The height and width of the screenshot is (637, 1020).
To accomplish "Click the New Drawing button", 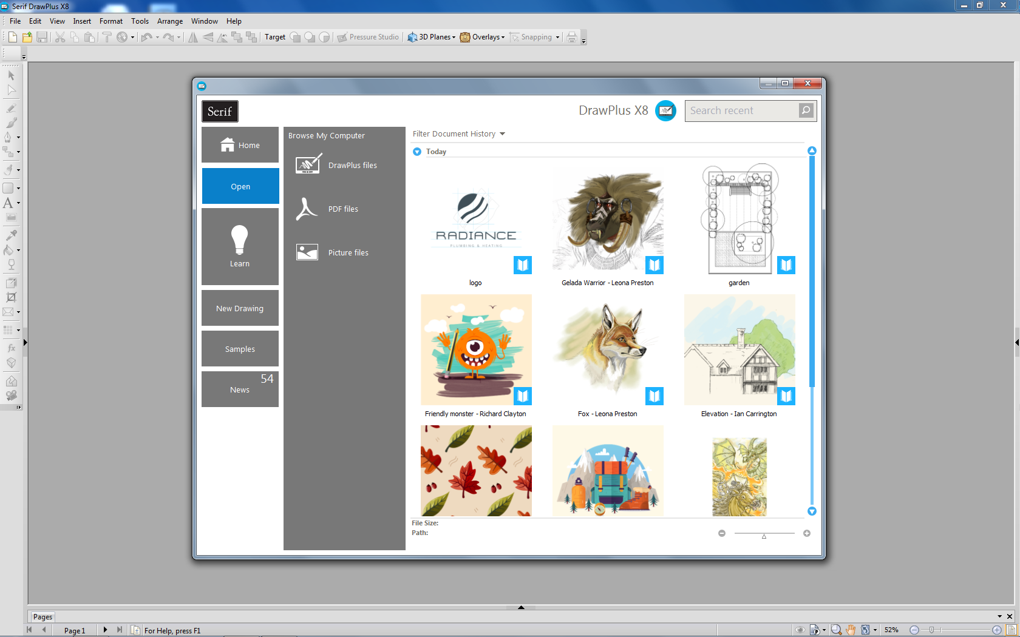I will tap(240, 308).
